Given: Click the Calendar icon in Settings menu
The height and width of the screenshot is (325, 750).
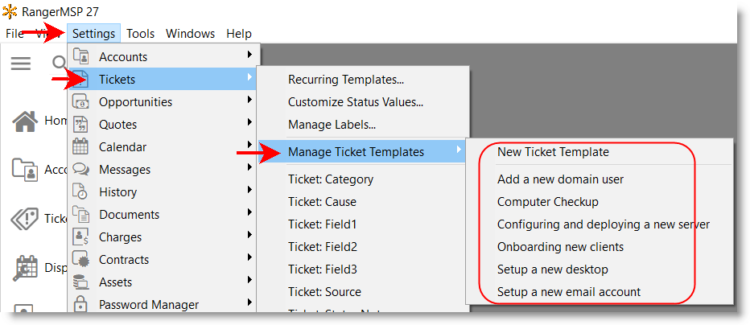Looking at the screenshot, I should tap(80, 147).
